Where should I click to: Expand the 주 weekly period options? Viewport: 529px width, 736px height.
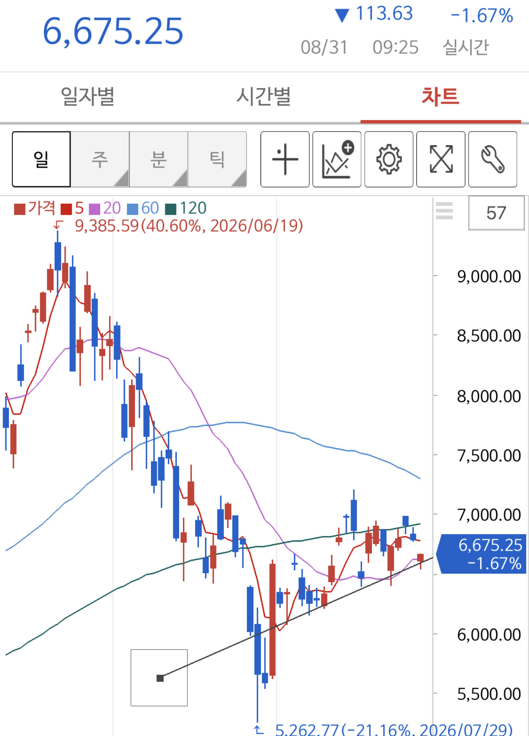pyautogui.click(x=100, y=159)
